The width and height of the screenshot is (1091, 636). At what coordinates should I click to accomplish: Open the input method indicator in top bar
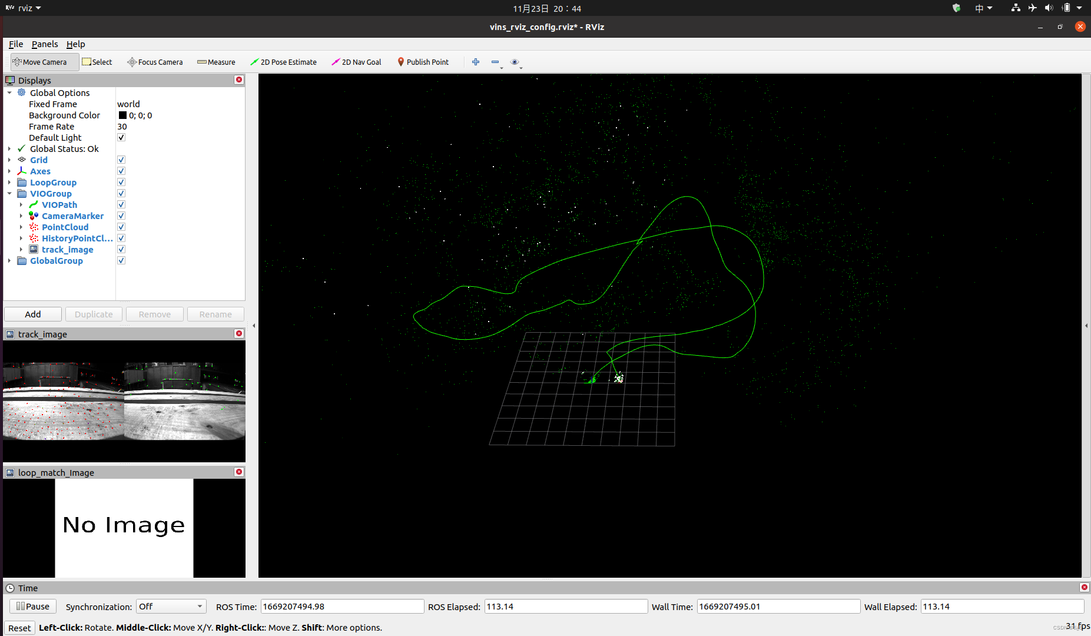983,8
